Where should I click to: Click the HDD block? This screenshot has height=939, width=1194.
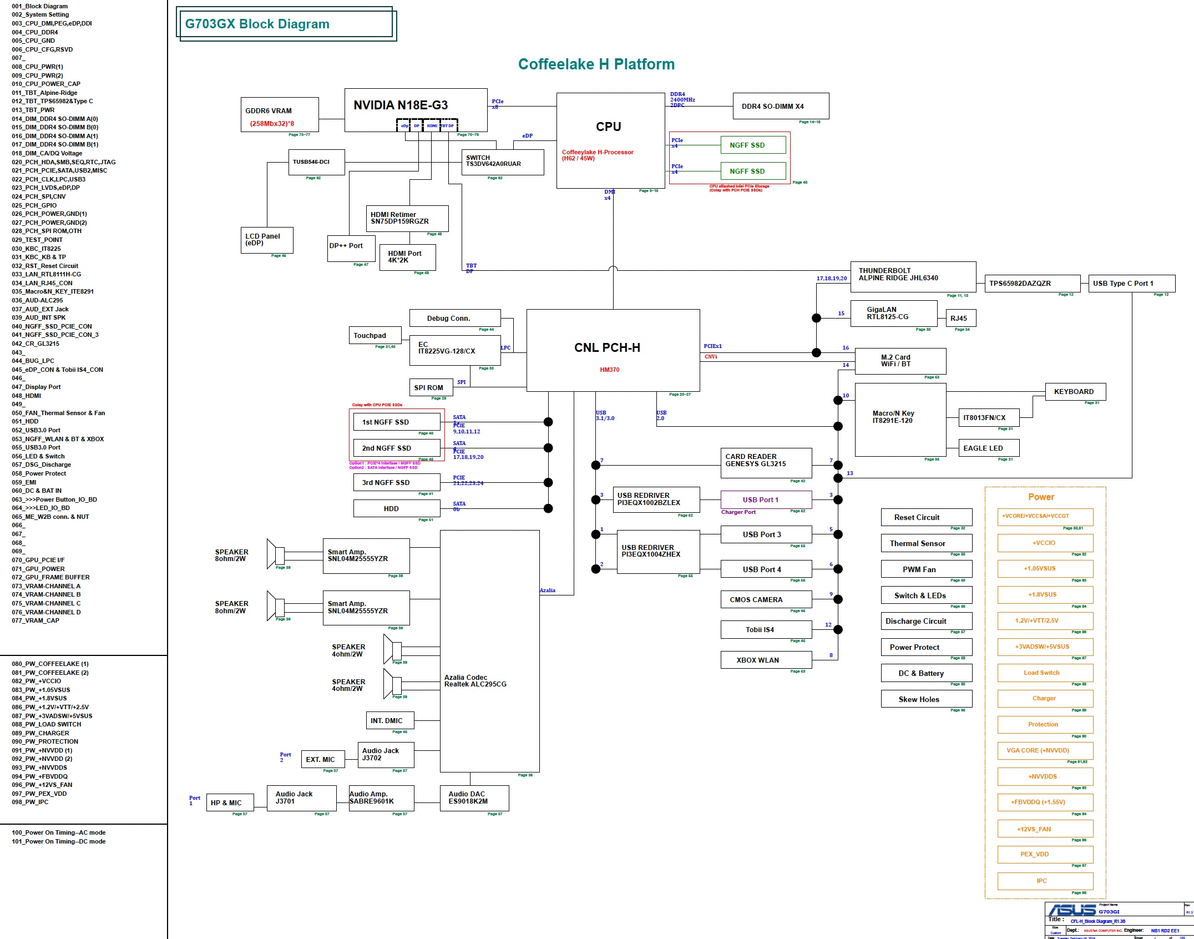[397, 508]
